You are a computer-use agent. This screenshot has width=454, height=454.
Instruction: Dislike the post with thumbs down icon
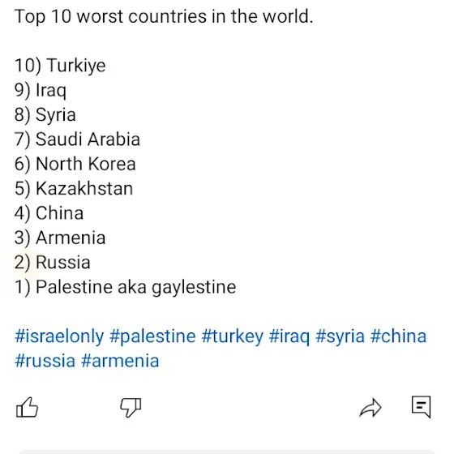click(131, 407)
